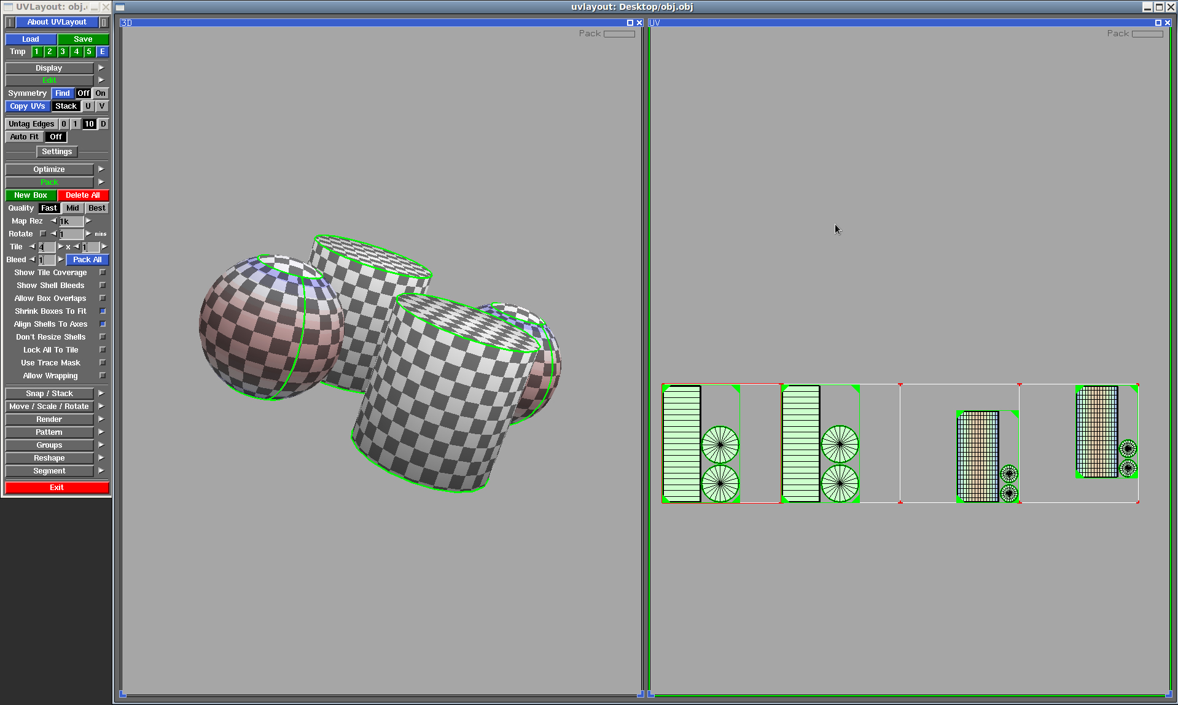Expand the Snap / Stack section arrow
This screenshot has width=1178, height=705.
(x=101, y=394)
